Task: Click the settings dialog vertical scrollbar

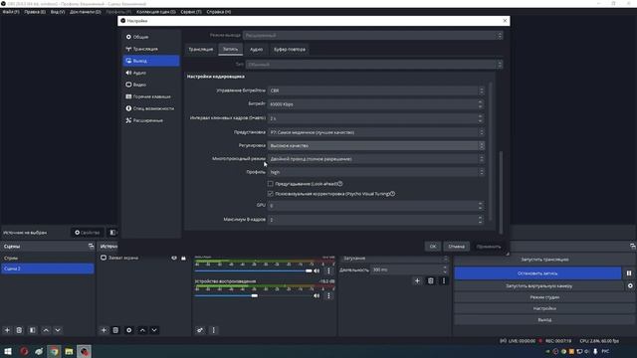Action: click(x=501, y=192)
